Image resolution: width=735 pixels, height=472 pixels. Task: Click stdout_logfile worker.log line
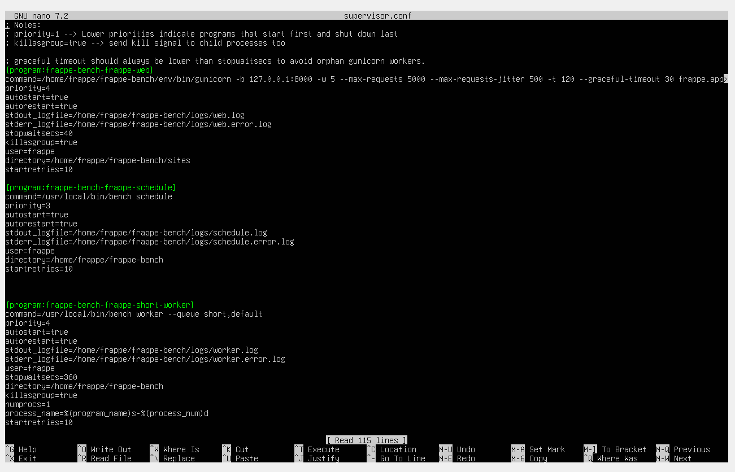click(132, 350)
